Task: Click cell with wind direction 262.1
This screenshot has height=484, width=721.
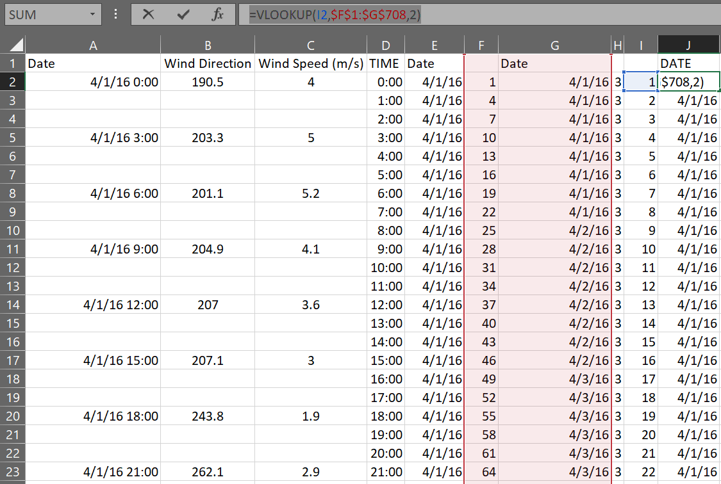Action: point(208,472)
